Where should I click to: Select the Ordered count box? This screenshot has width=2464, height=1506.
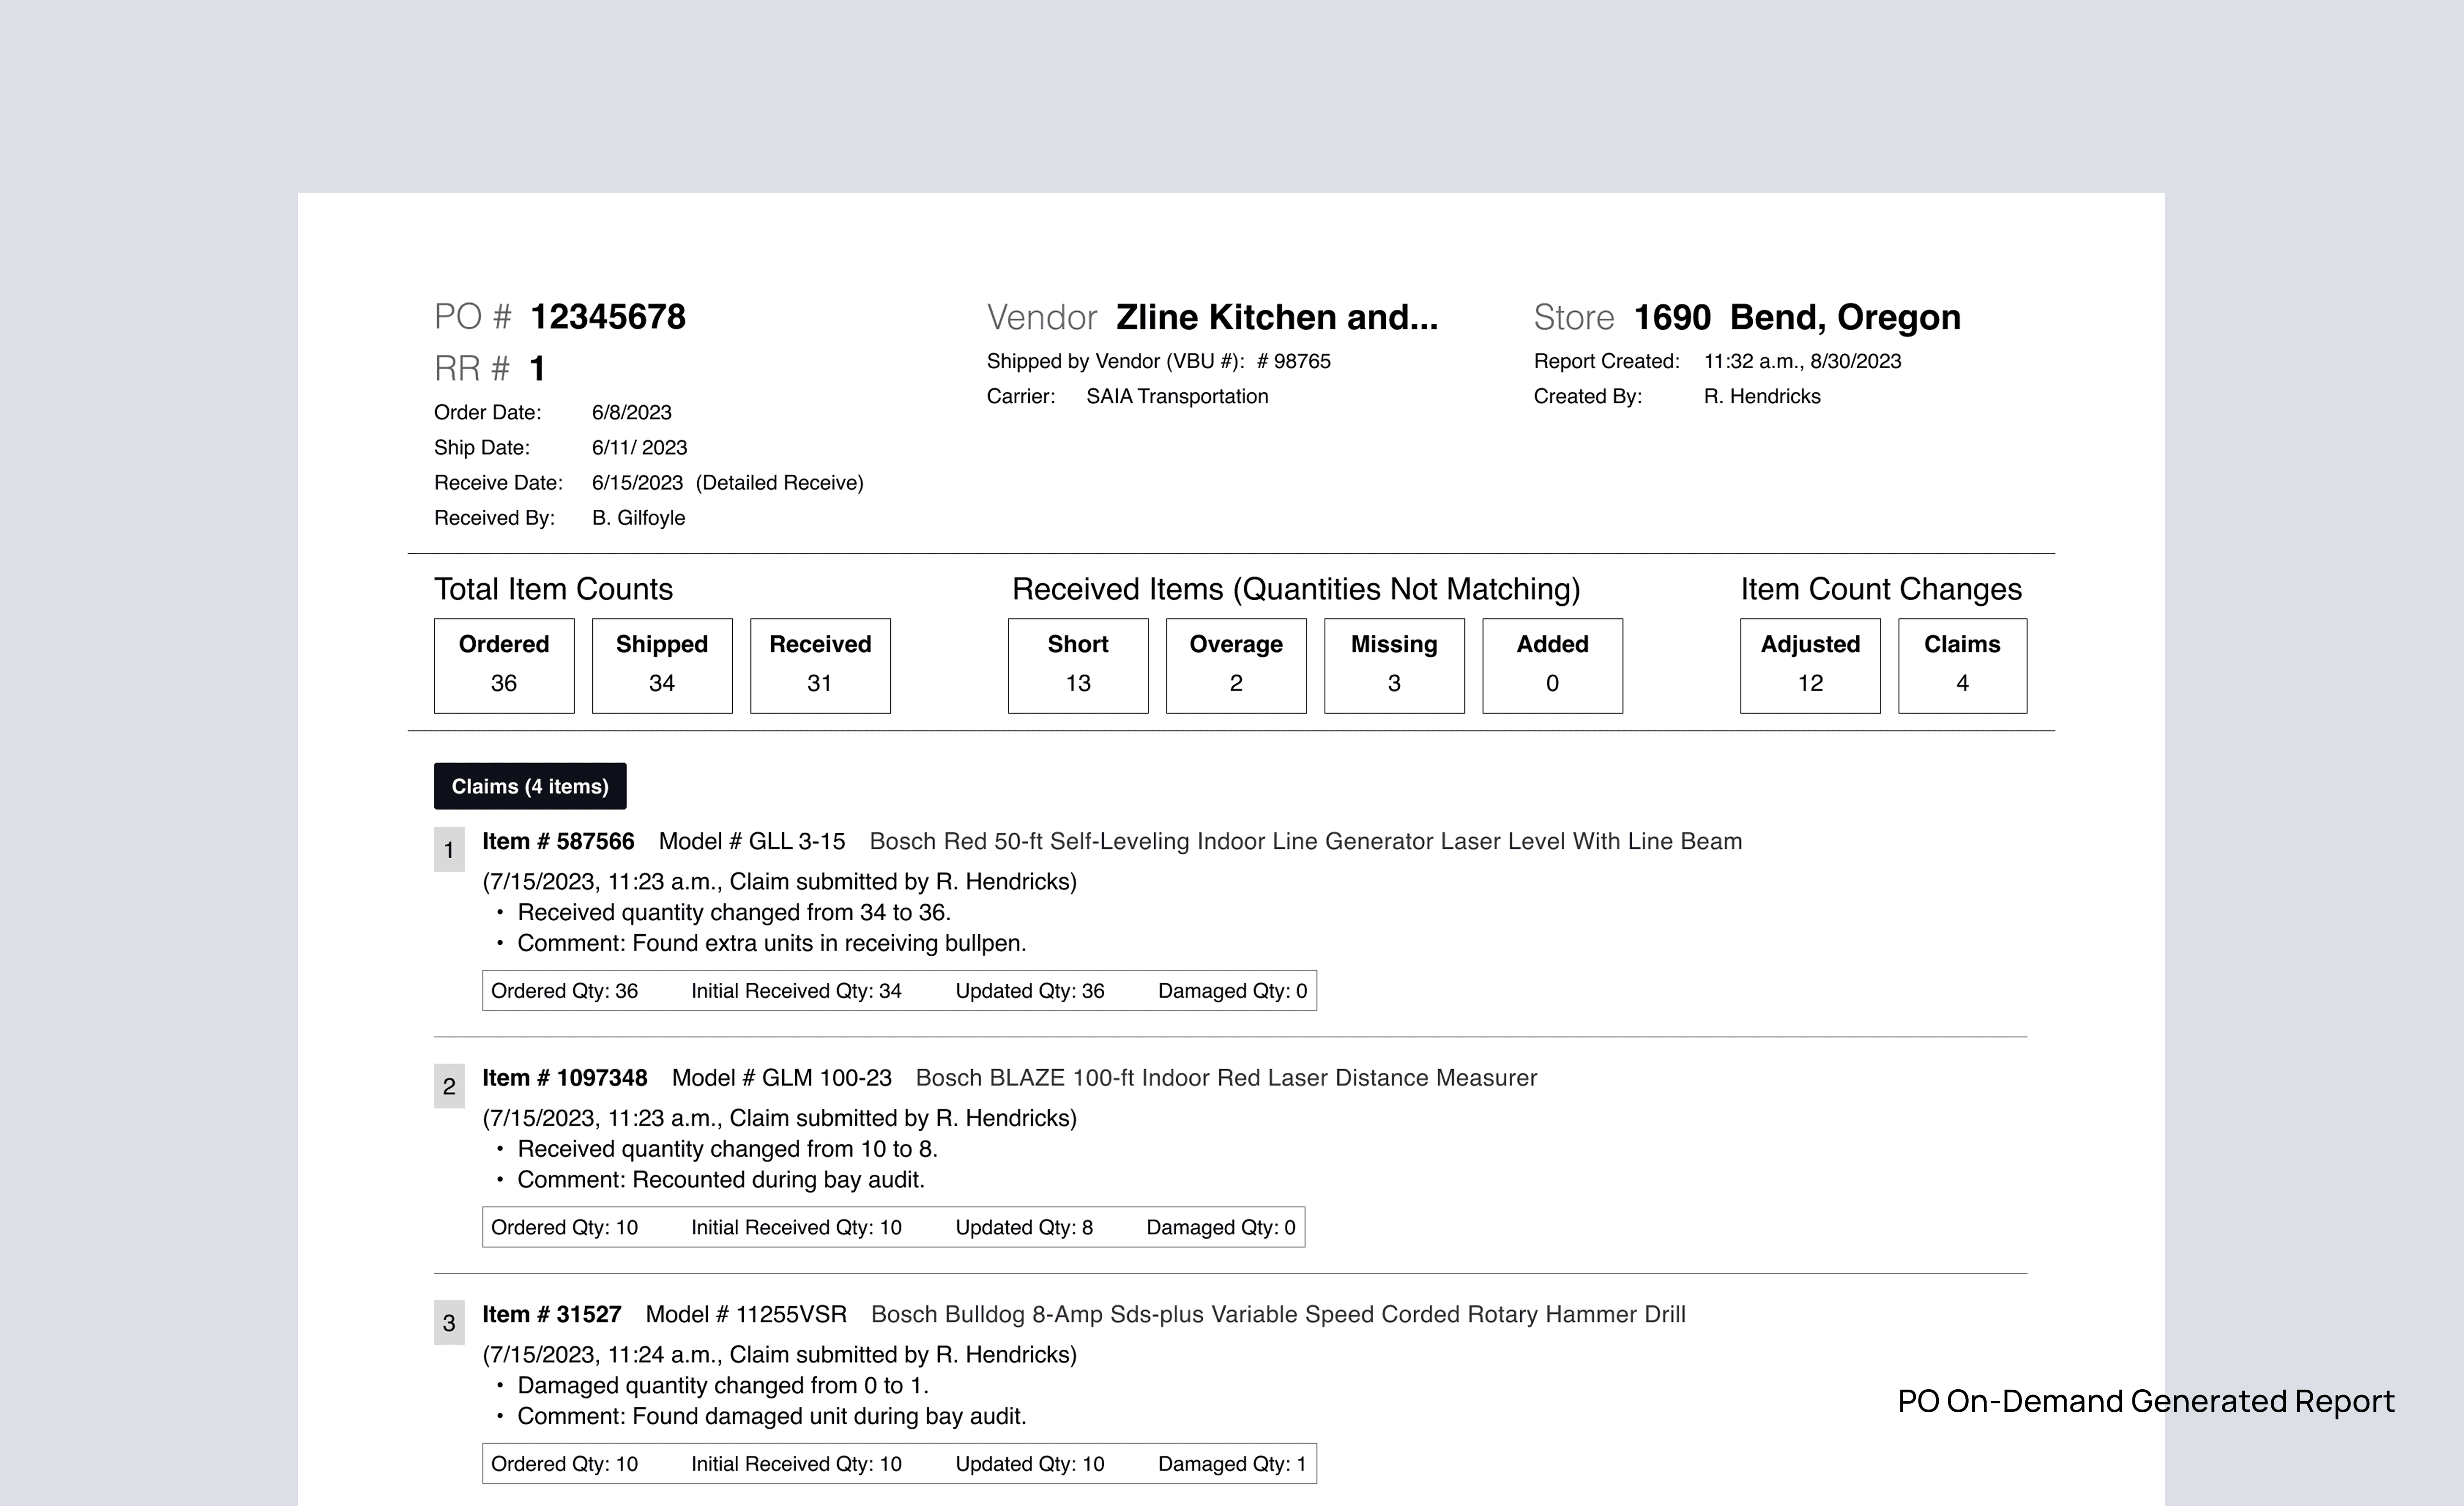503,665
